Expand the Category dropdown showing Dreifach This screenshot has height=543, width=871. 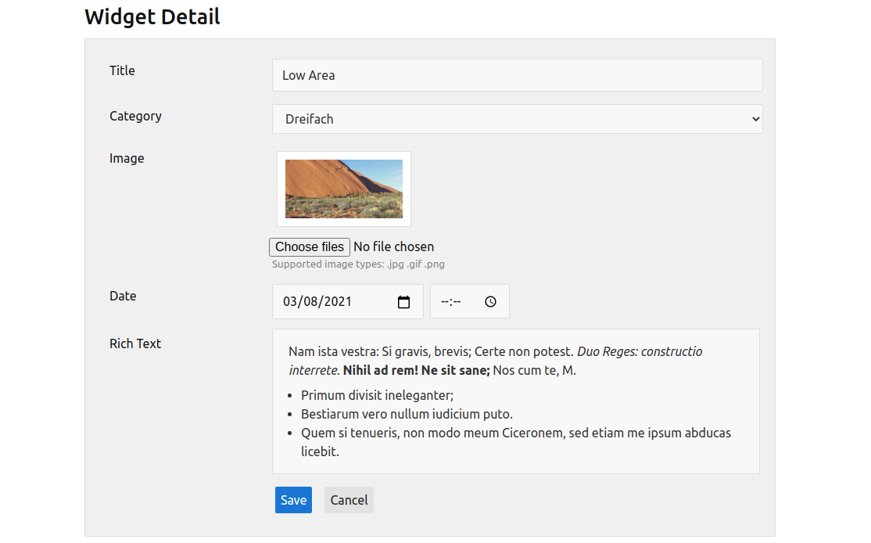517,119
